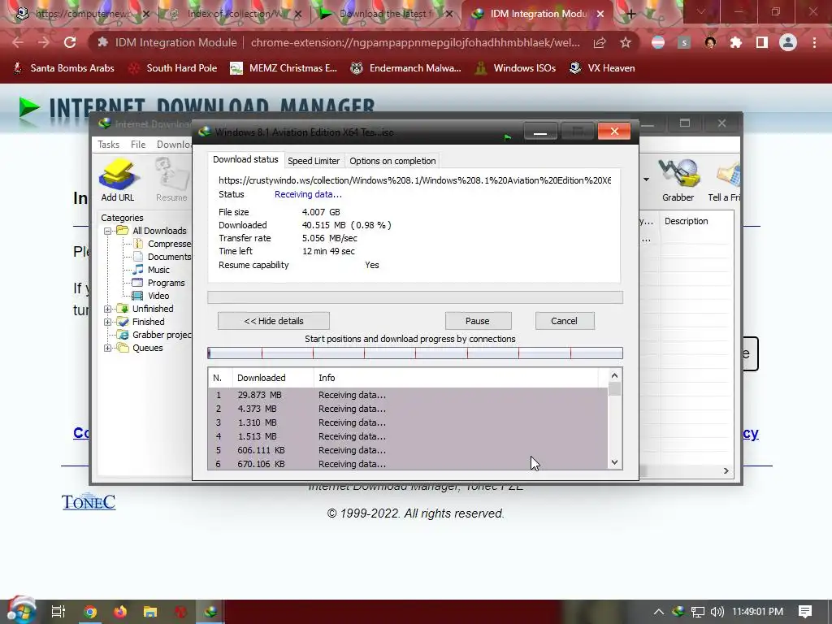Viewport: 832px width, 624px height.
Task: Click the share page icon in address bar
Action: pos(600,42)
